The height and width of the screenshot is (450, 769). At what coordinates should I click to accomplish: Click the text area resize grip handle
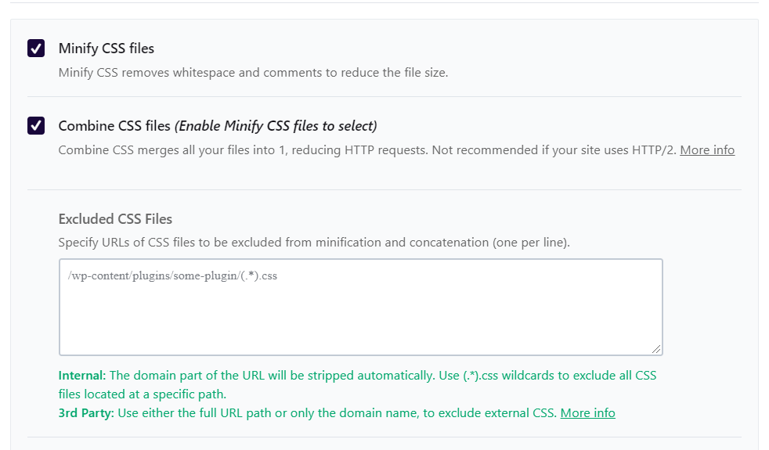point(656,349)
